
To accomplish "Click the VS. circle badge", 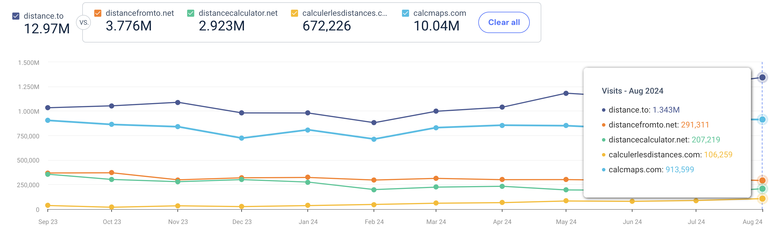I will tap(84, 23).
